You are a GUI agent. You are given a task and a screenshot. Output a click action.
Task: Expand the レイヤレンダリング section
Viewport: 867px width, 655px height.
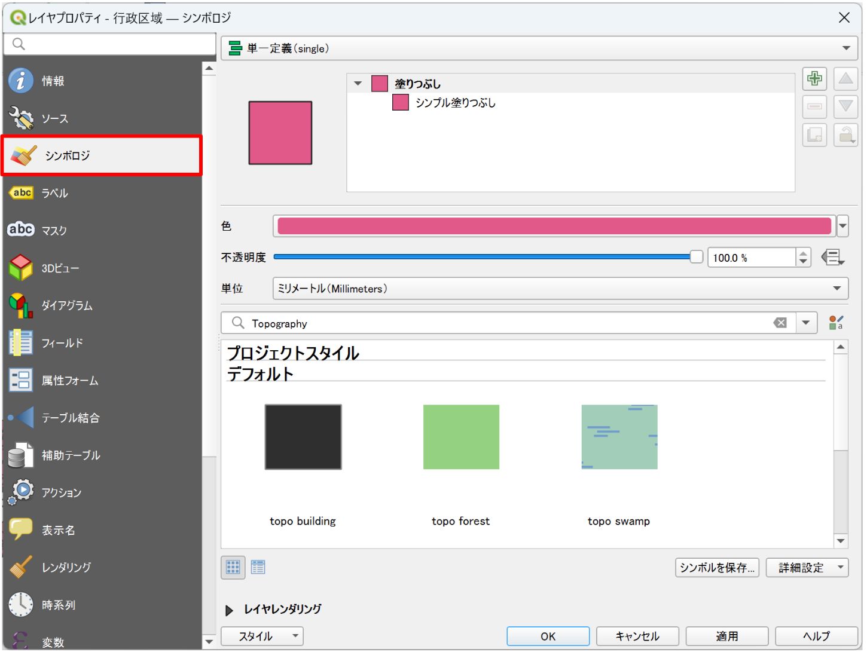coord(229,610)
